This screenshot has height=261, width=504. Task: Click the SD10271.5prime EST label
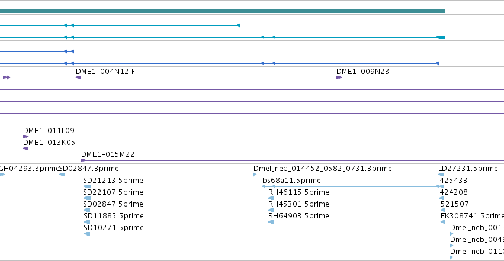point(114,228)
